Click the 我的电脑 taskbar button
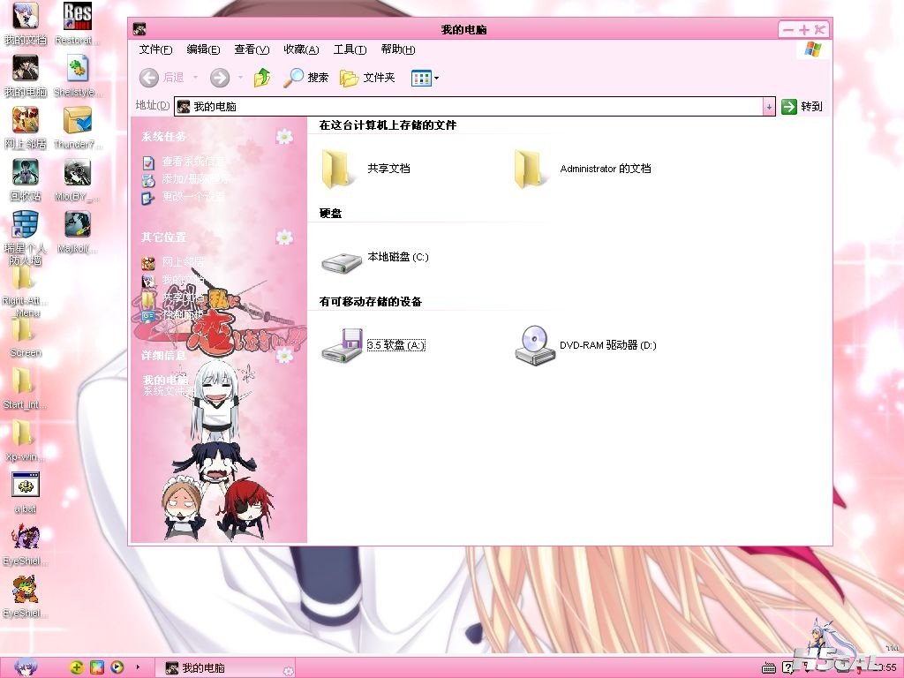 click(226, 667)
